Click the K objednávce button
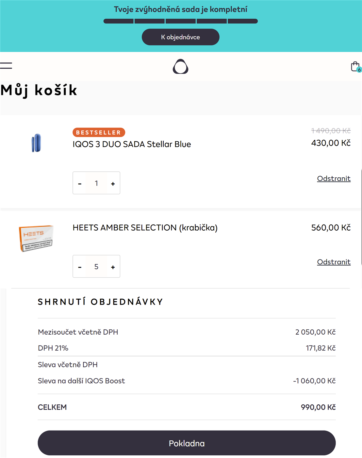This screenshot has height=458, width=362. pyautogui.click(x=180, y=37)
